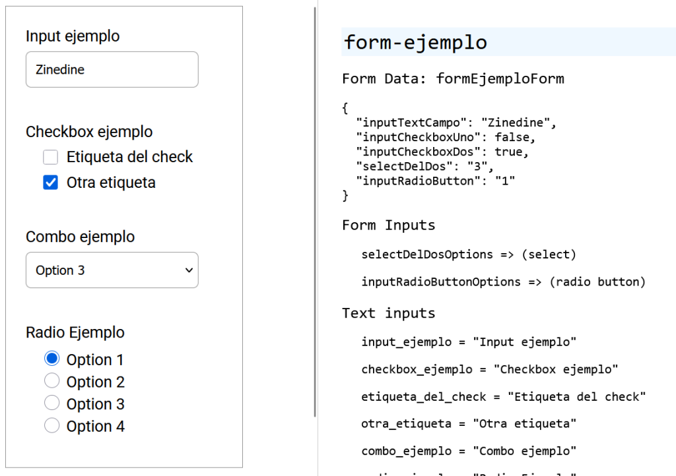Open the Combo ejemplo dropdown

point(112,270)
